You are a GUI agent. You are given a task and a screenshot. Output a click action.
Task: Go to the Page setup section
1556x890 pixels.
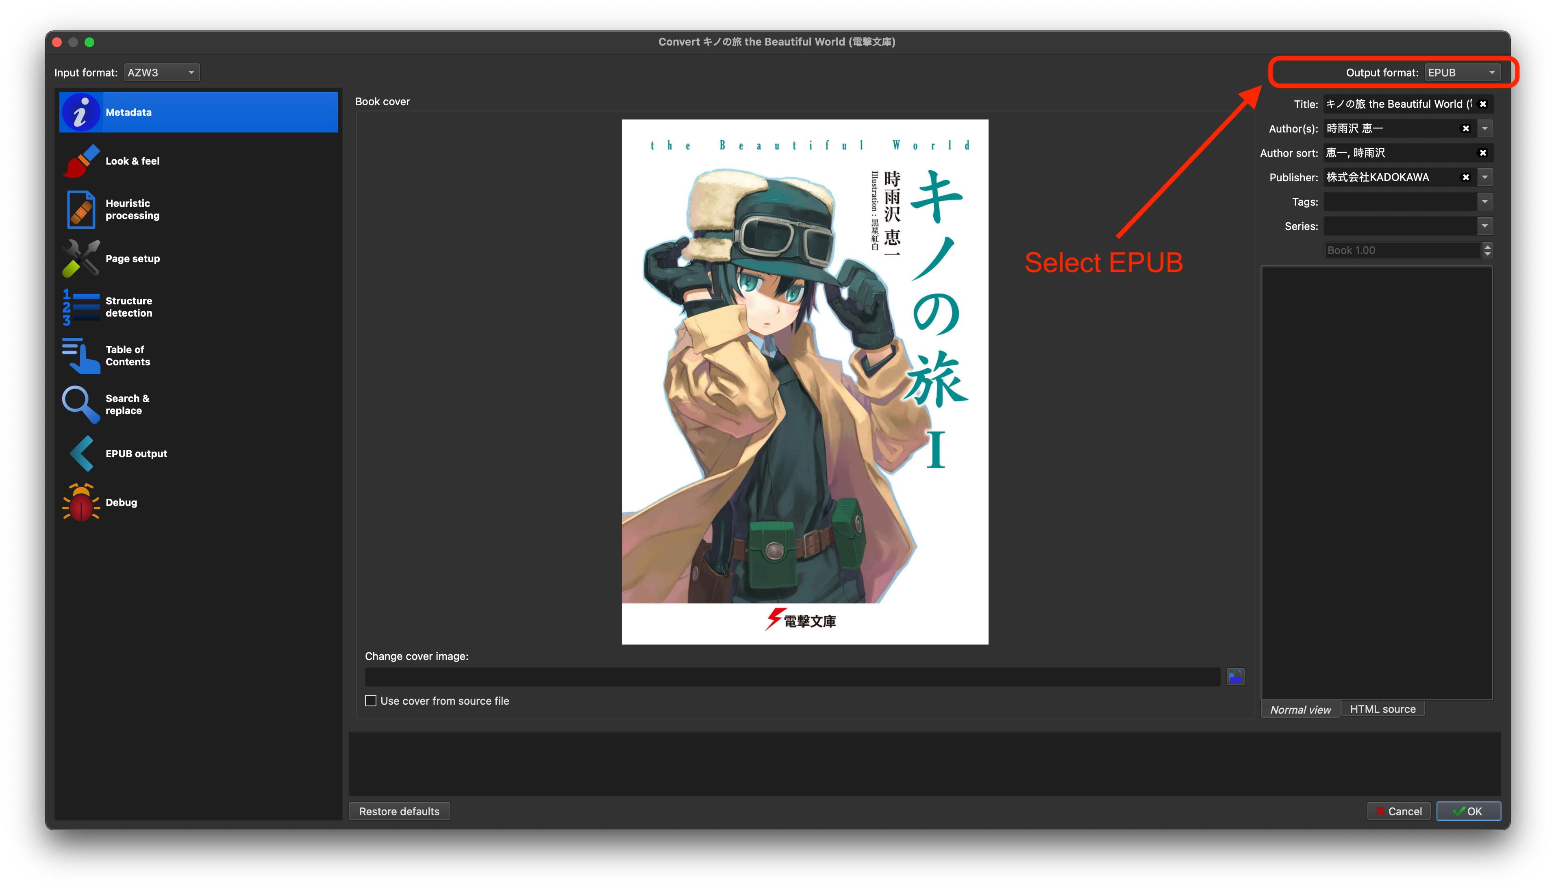(199, 258)
